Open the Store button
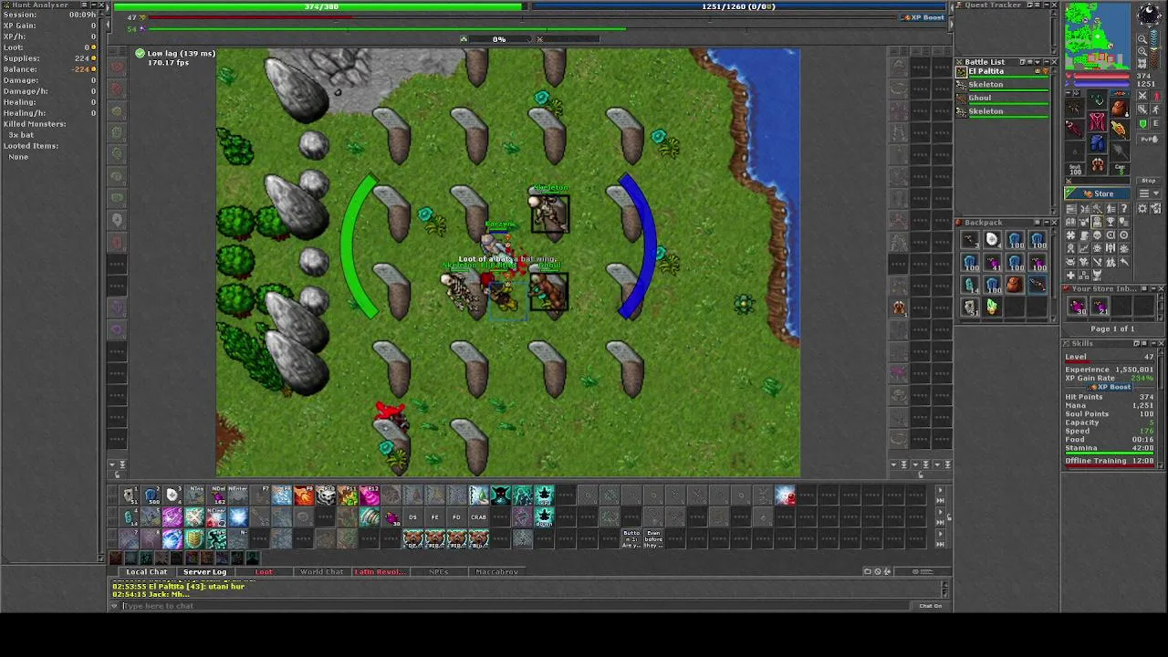1168x657 pixels. coord(1097,193)
